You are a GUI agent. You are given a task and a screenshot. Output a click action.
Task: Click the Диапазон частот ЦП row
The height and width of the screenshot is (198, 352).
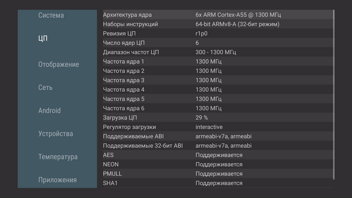click(218, 52)
